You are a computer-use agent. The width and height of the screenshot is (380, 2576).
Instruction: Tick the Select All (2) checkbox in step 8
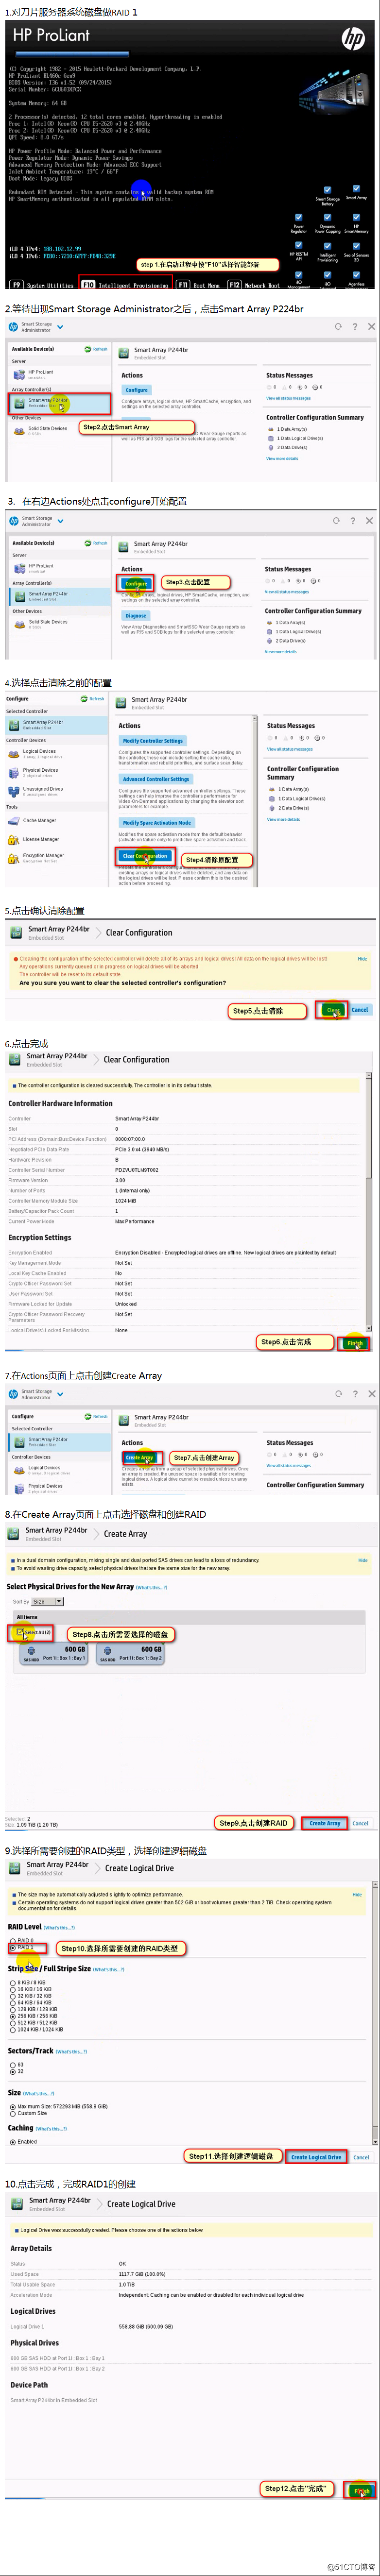[x=21, y=1632]
